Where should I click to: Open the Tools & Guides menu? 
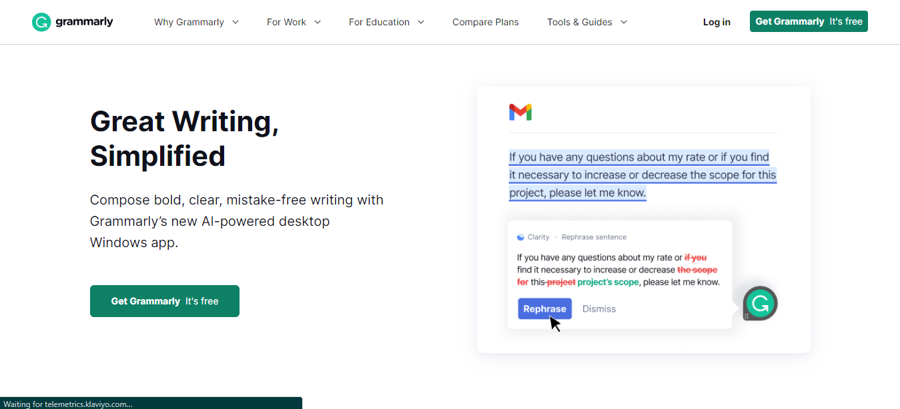(580, 22)
